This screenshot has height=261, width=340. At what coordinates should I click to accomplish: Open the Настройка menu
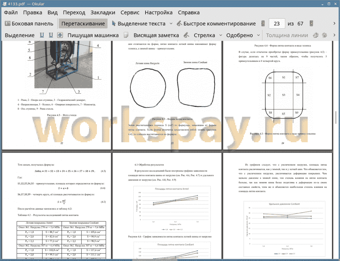(x=158, y=13)
